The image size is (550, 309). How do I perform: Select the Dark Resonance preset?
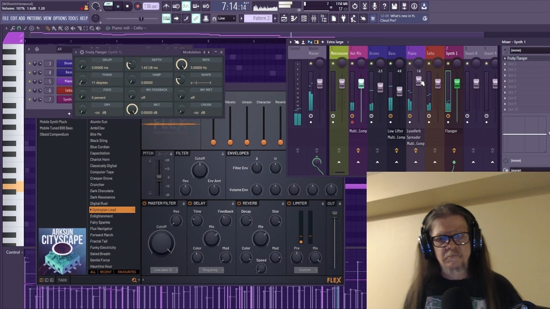click(103, 197)
